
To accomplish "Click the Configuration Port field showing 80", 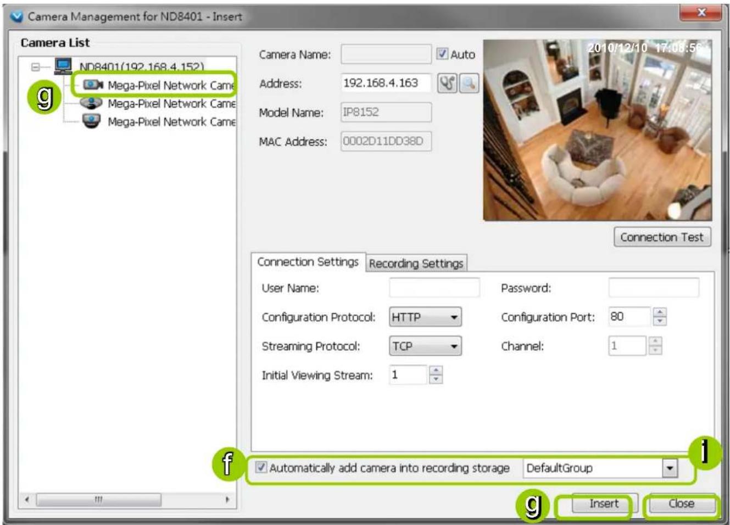I will pyautogui.click(x=630, y=317).
